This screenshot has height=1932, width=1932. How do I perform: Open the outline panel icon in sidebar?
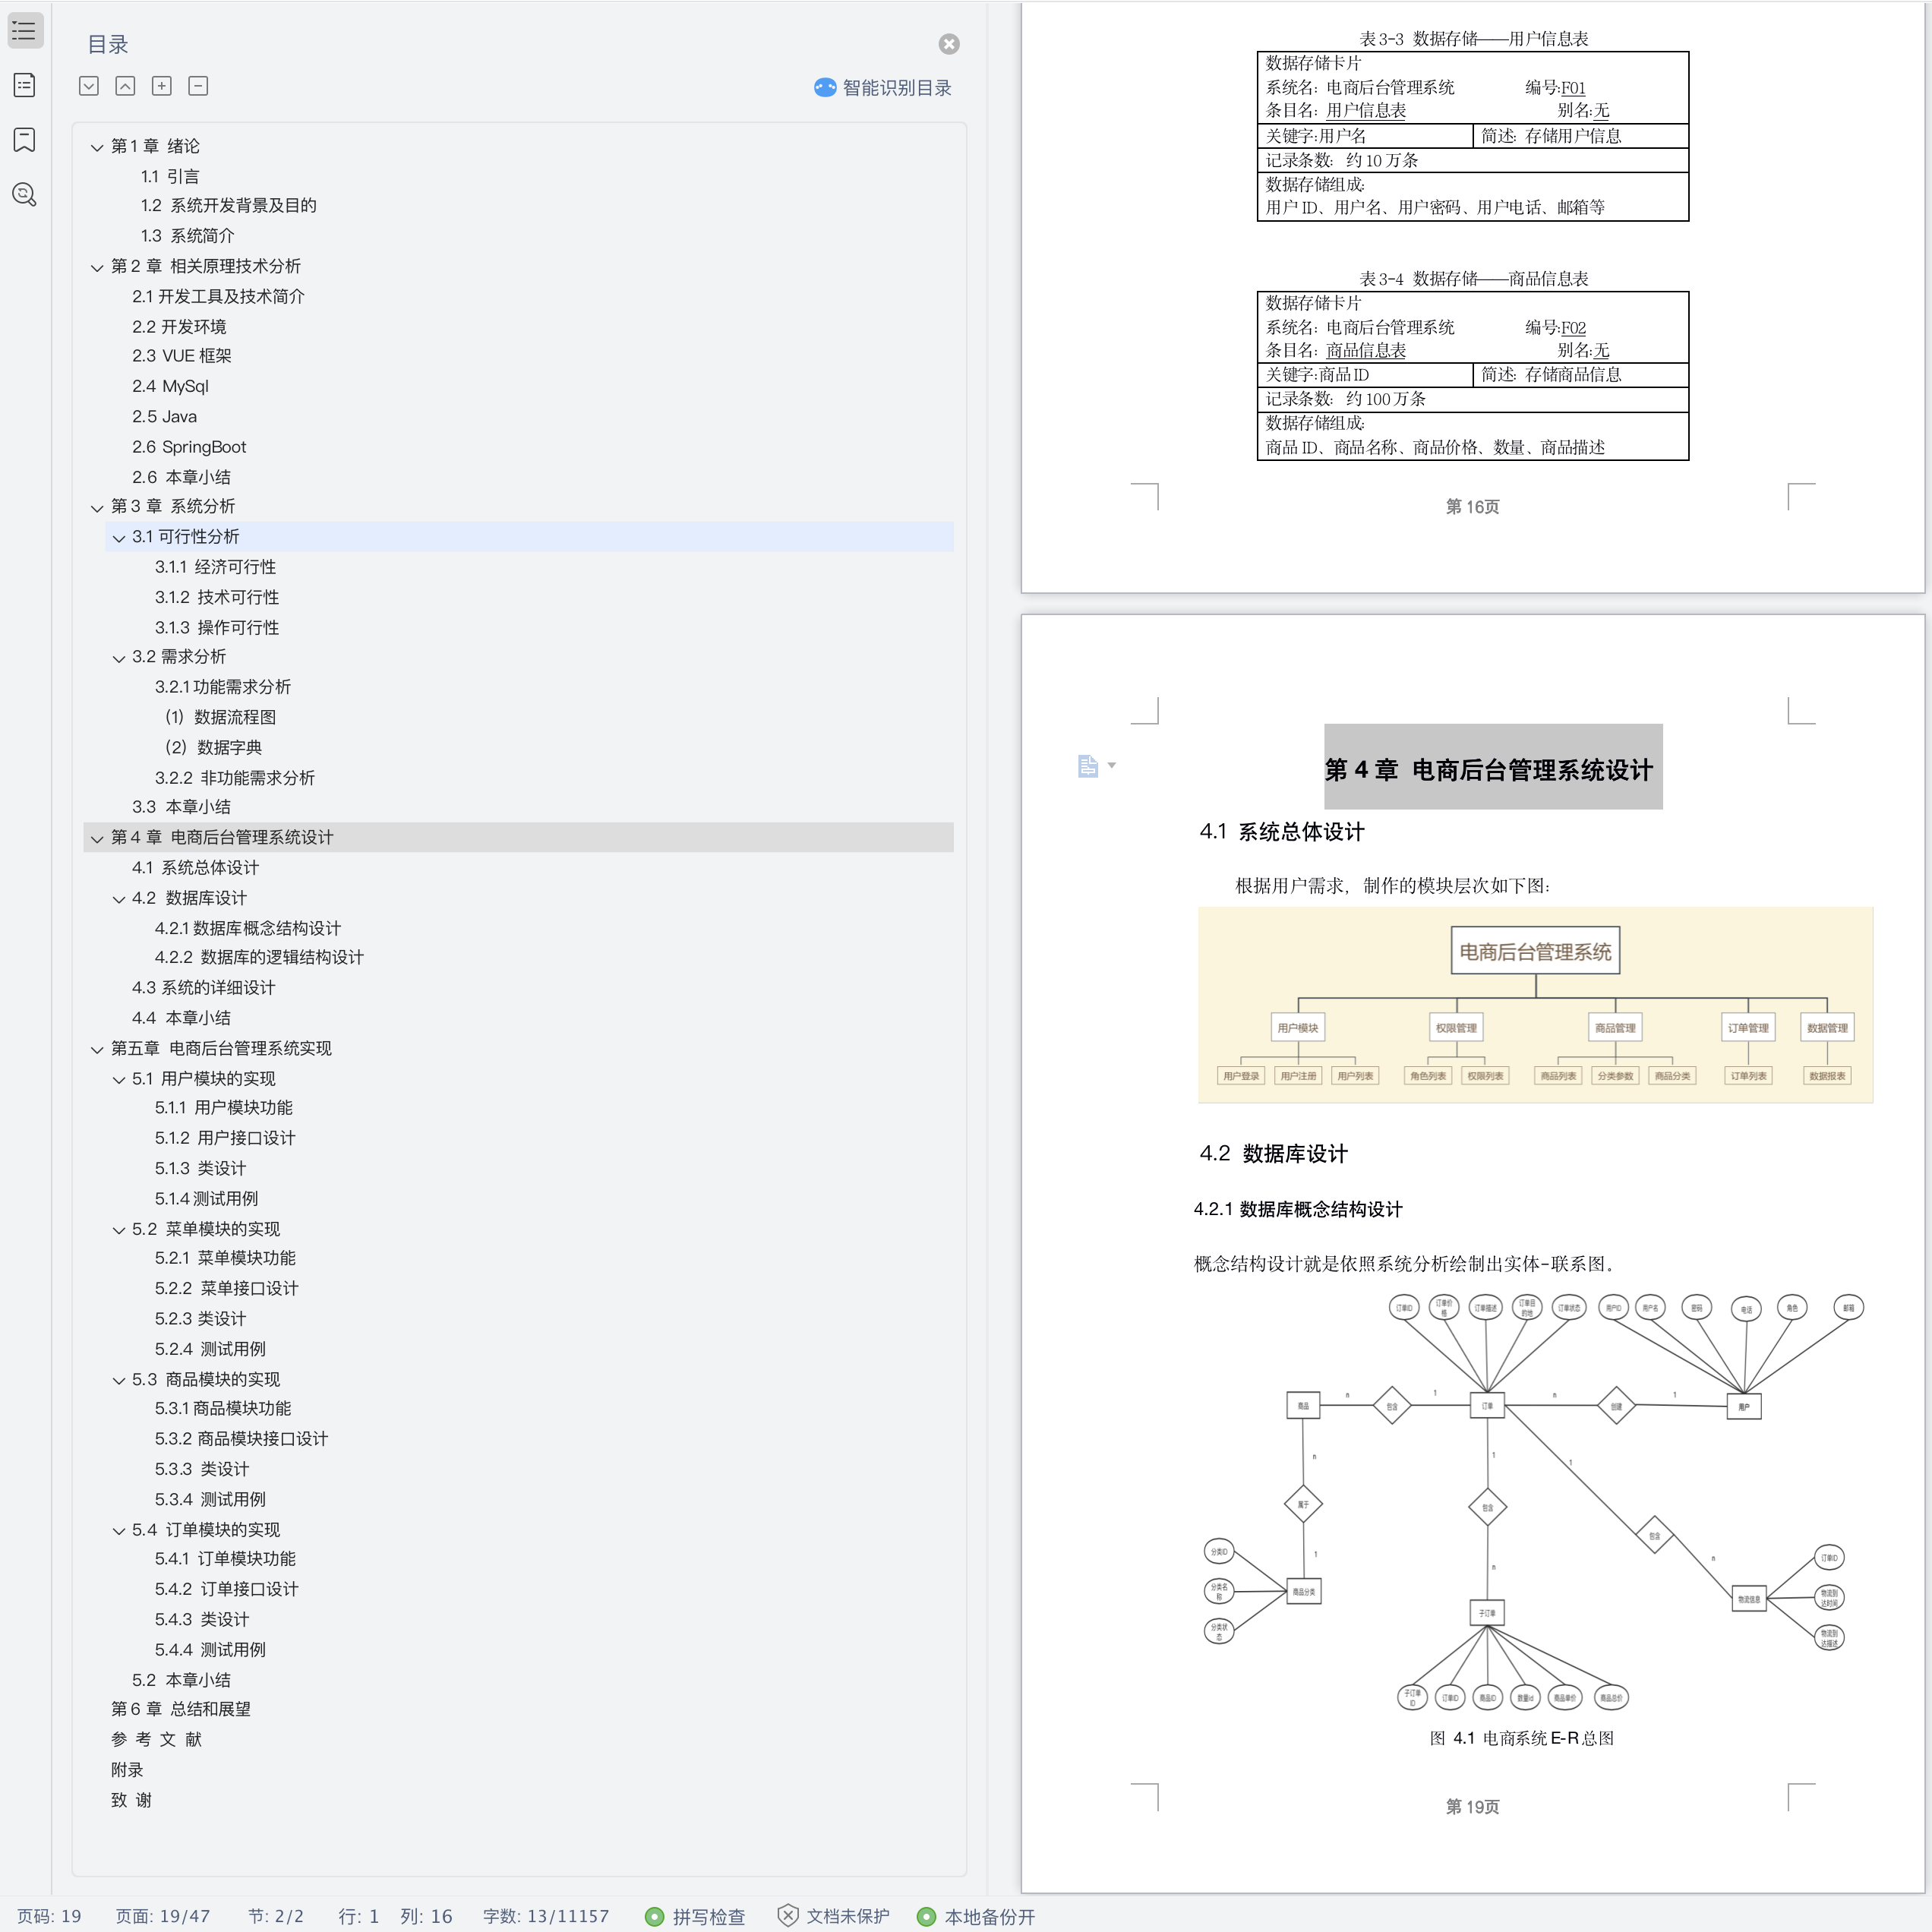pyautogui.click(x=25, y=31)
